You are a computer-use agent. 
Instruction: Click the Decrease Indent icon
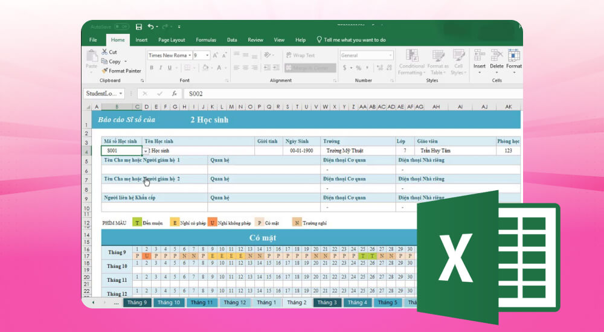267,68
